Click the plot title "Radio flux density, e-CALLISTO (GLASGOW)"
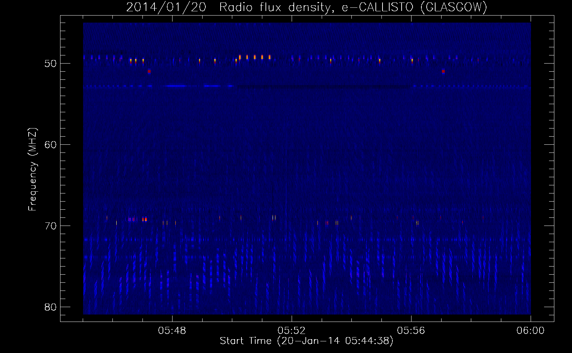The image size is (572, 353). tap(353, 7)
